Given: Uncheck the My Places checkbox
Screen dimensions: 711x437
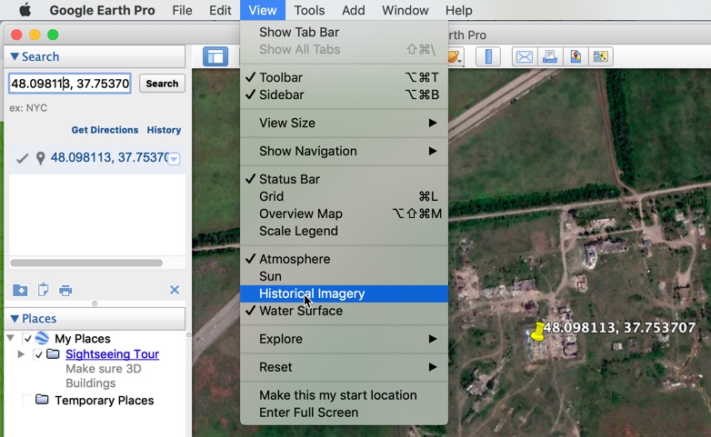Looking at the screenshot, I should [x=27, y=339].
